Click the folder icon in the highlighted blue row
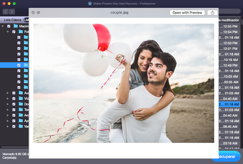Image resolution: width=243 pixels, height=164 pixels. (26, 65)
